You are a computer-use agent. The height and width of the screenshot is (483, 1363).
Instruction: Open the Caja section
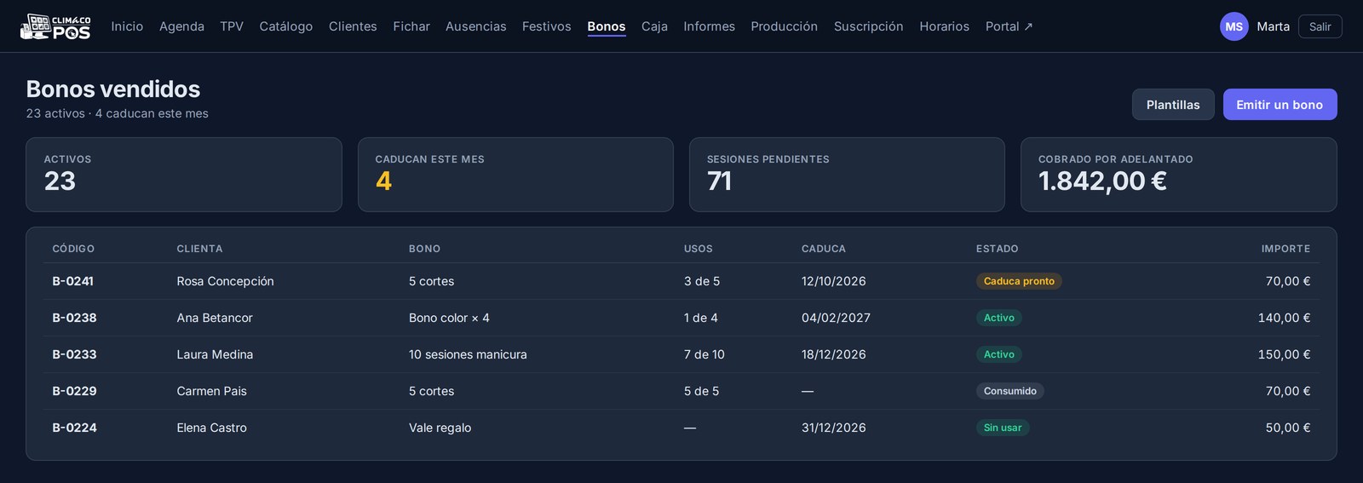(x=654, y=26)
